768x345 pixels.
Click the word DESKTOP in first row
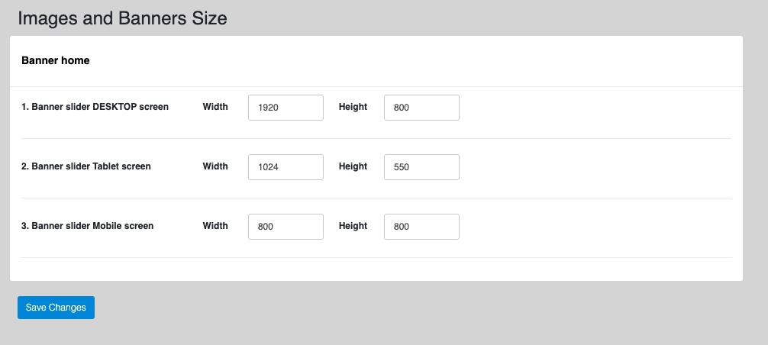coord(115,107)
